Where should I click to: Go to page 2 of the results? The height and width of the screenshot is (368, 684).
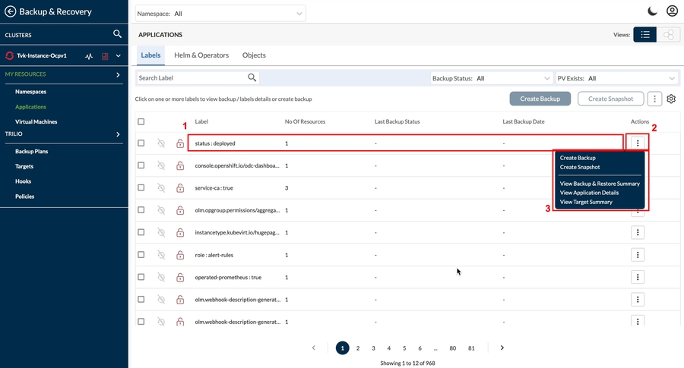358,348
